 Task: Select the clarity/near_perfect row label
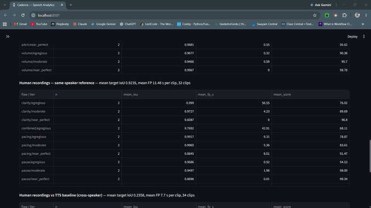pyautogui.click(x=35, y=120)
